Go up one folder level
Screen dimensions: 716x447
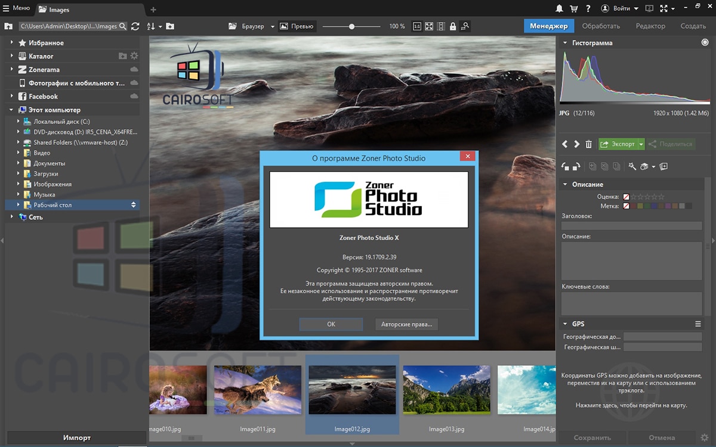[8, 26]
